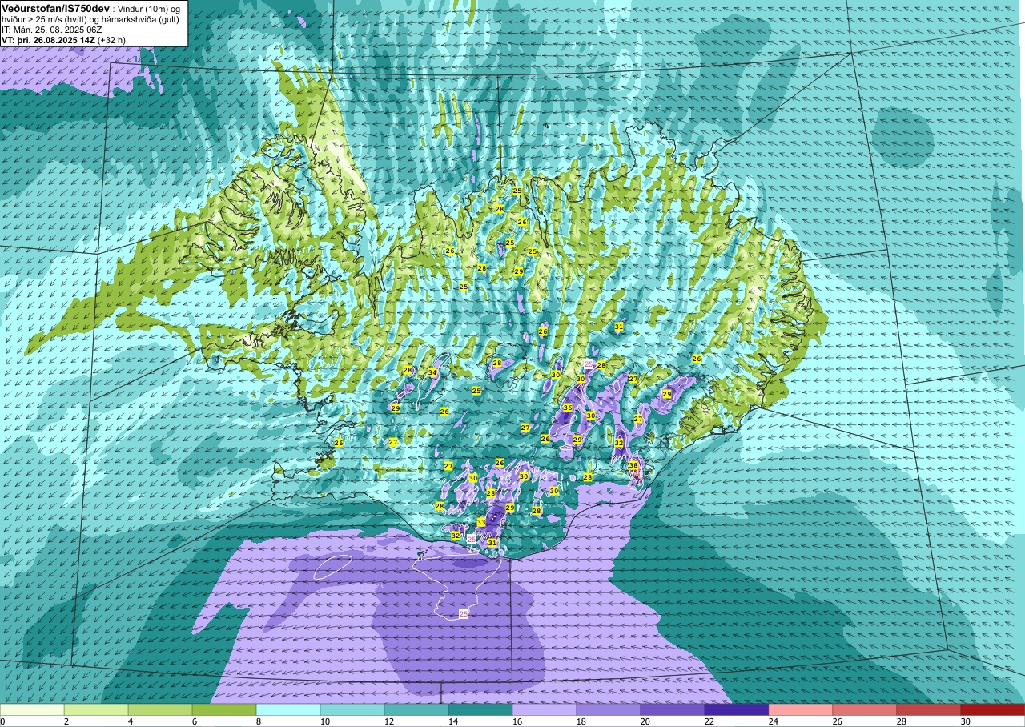Click the yellow gust label 38
1025x727 pixels.
click(x=633, y=465)
